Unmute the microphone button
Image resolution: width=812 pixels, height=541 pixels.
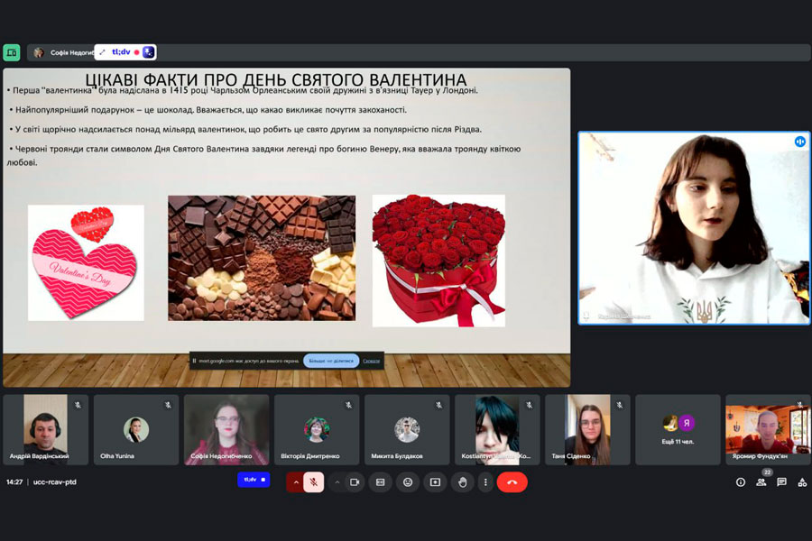point(314,482)
